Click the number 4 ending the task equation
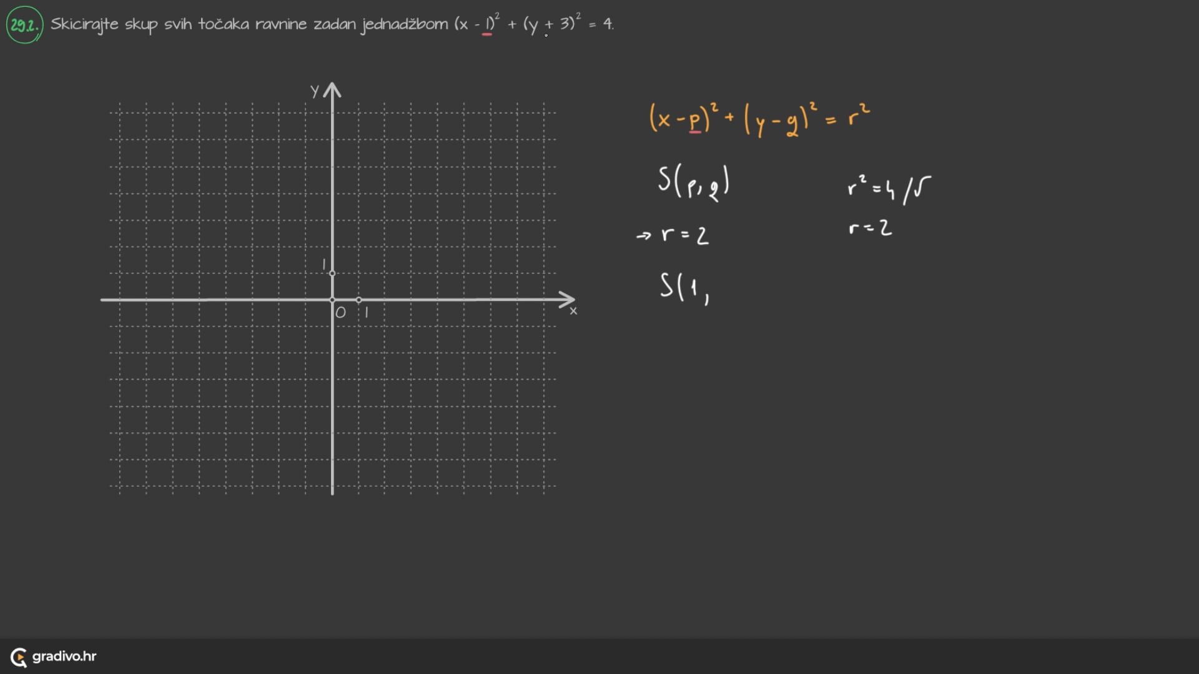 pyautogui.click(x=607, y=24)
